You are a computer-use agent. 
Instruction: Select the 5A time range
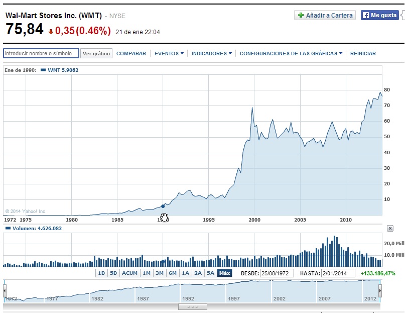210,273
